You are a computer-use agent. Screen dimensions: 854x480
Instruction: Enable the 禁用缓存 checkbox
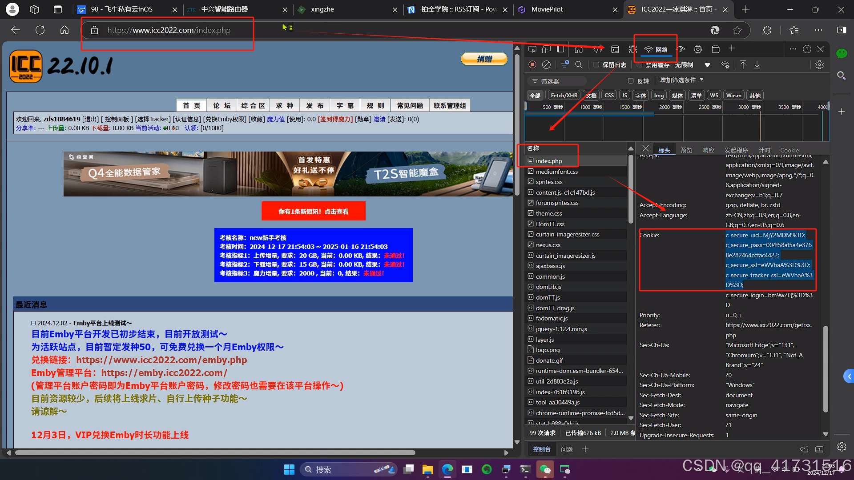(639, 65)
